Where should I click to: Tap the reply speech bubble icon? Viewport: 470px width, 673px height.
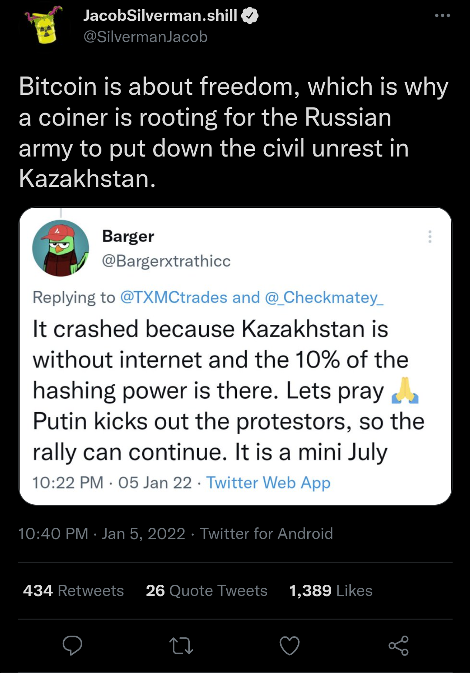point(72,646)
